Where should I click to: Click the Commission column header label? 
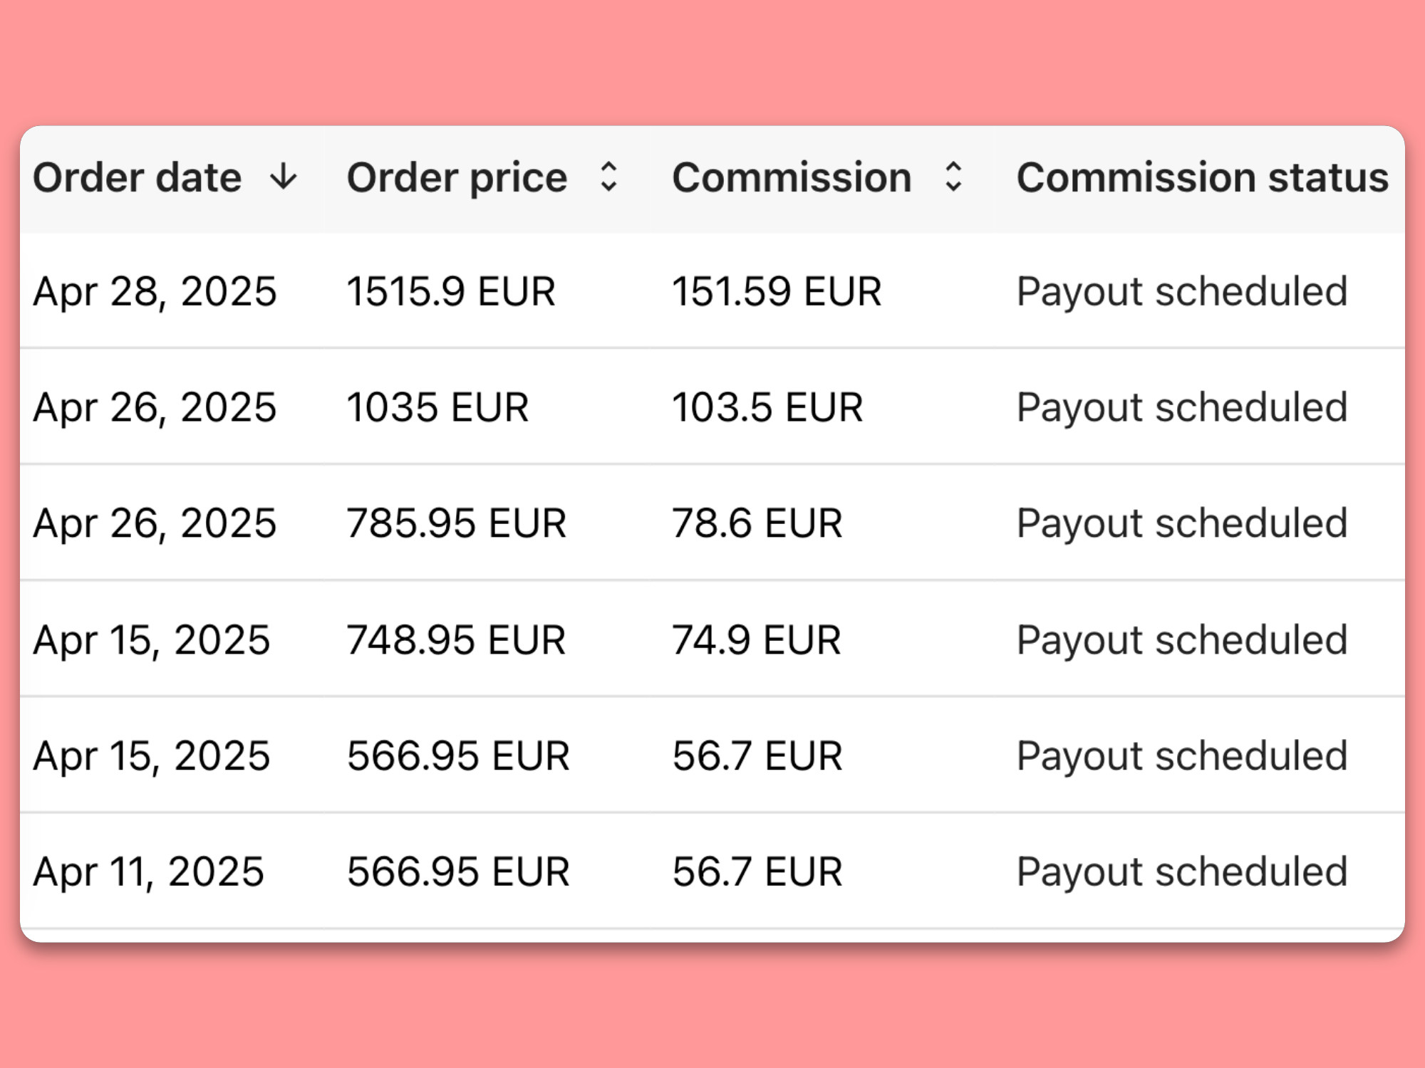pos(792,177)
